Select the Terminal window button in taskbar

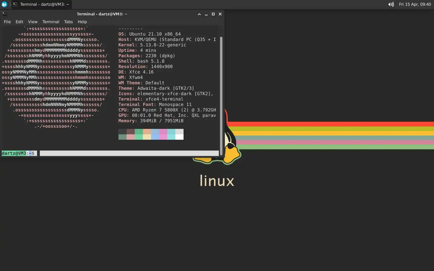pos(41,4)
